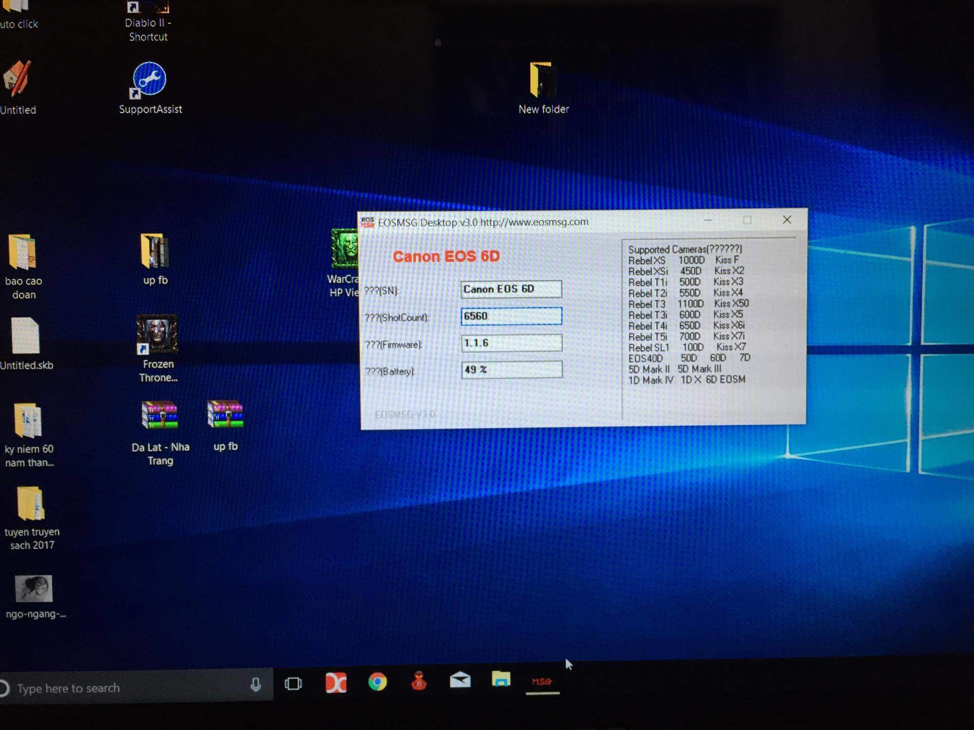Select the New folder desktop icon
The height and width of the screenshot is (730, 974).
[542, 80]
